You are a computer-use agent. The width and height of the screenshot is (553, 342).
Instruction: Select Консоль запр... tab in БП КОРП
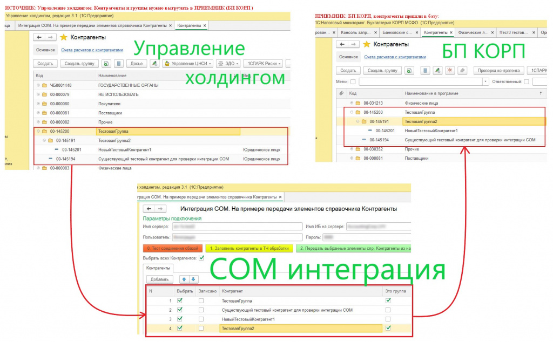click(x=359, y=32)
